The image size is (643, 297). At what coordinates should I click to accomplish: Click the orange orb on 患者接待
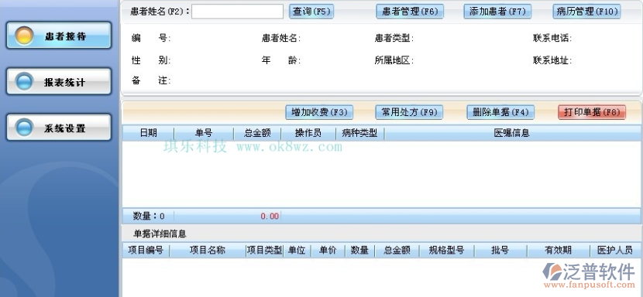(24, 36)
